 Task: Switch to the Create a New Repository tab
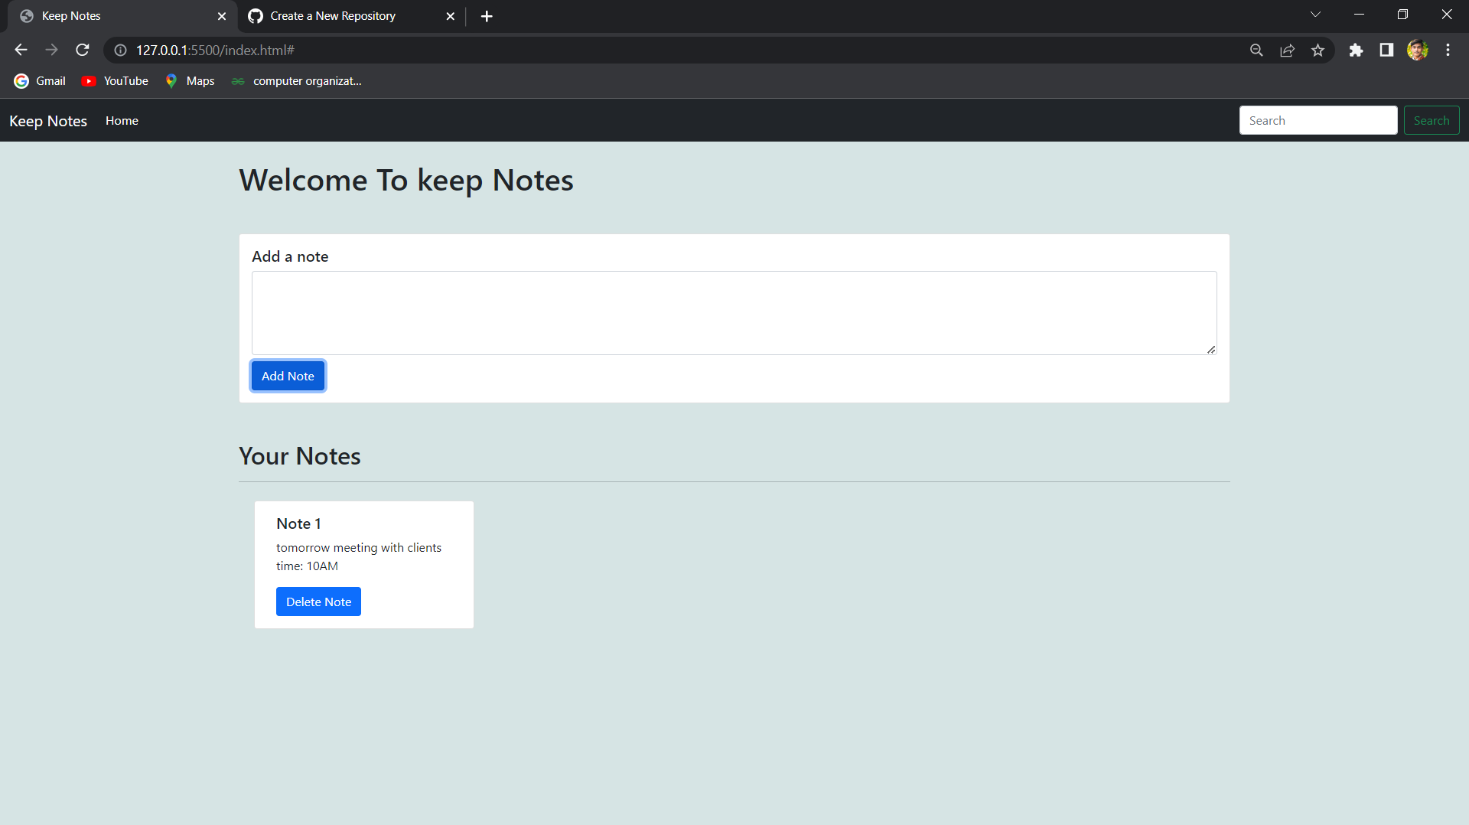[x=333, y=15]
